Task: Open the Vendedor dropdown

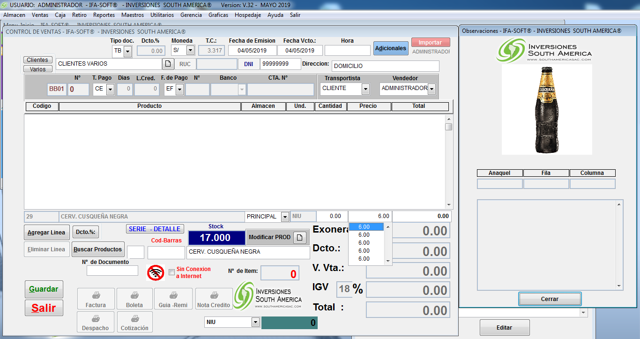Action: [x=432, y=89]
